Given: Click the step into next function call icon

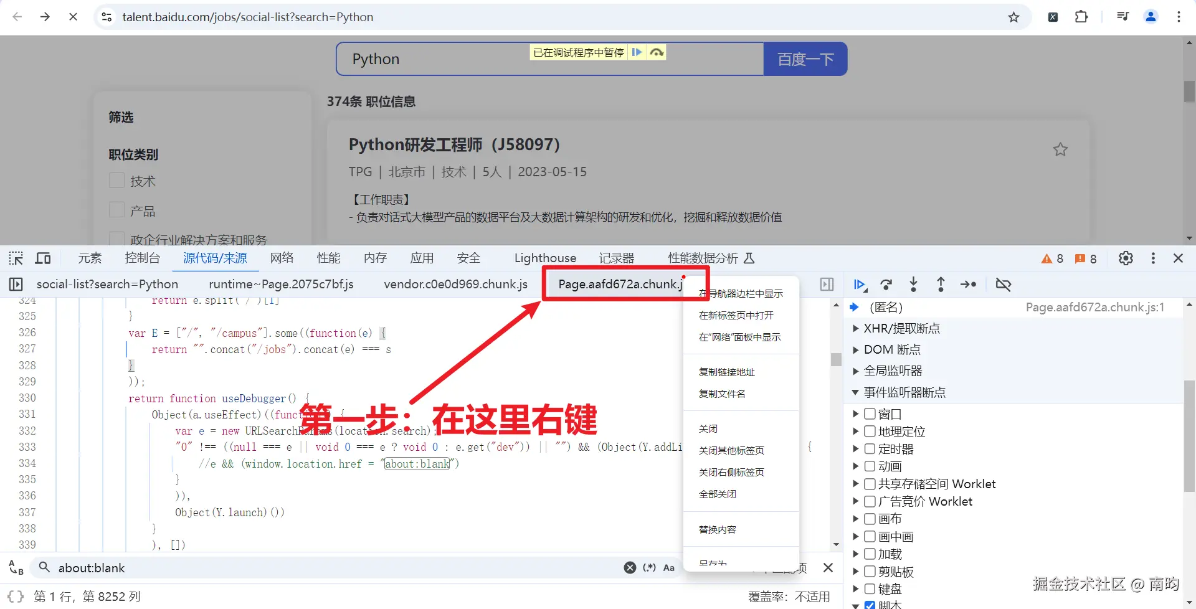Looking at the screenshot, I should [913, 285].
